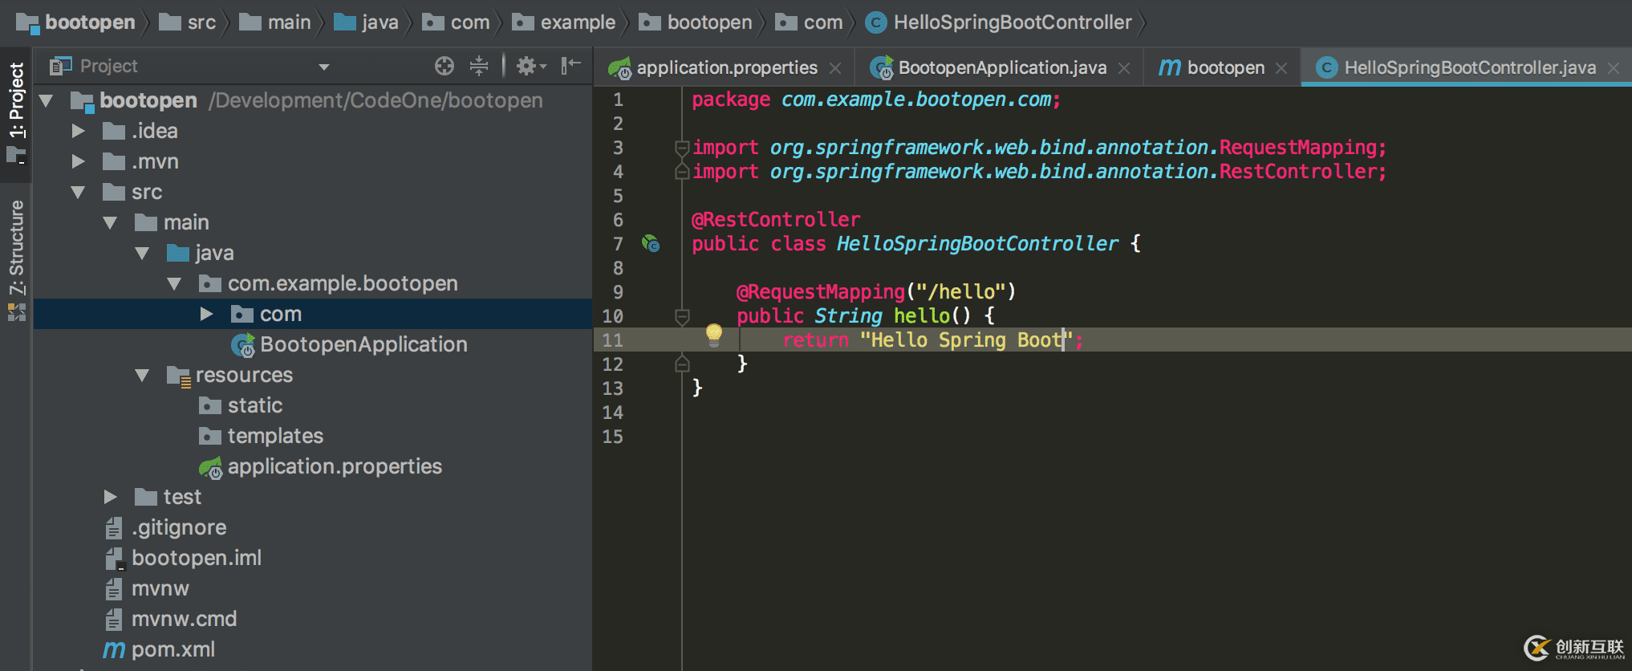Image resolution: width=1632 pixels, height=671 pixels.
Task: Collapse the com.example.bootopen package
Action: pos(174,283)
